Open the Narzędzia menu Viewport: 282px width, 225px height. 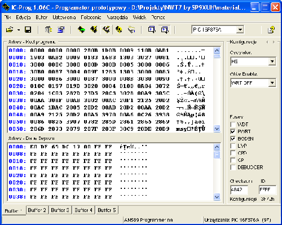(x=117, y=17)
